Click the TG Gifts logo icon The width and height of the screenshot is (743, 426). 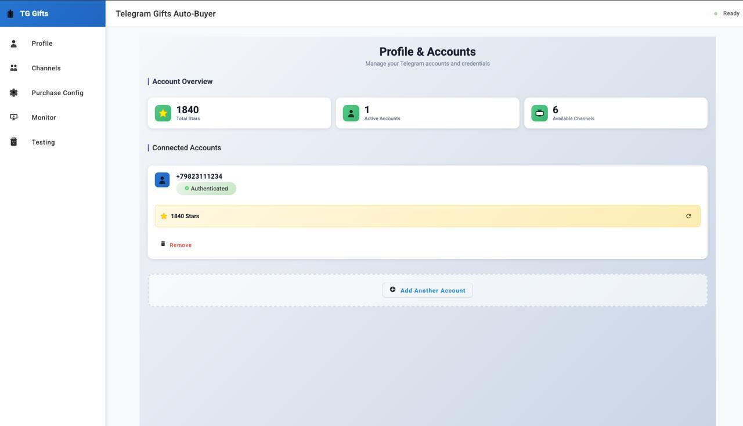click(10, 13)
